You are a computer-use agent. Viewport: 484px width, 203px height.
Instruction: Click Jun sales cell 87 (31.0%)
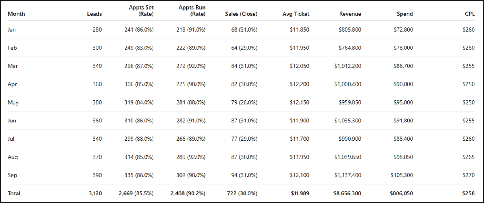[244, 121]
